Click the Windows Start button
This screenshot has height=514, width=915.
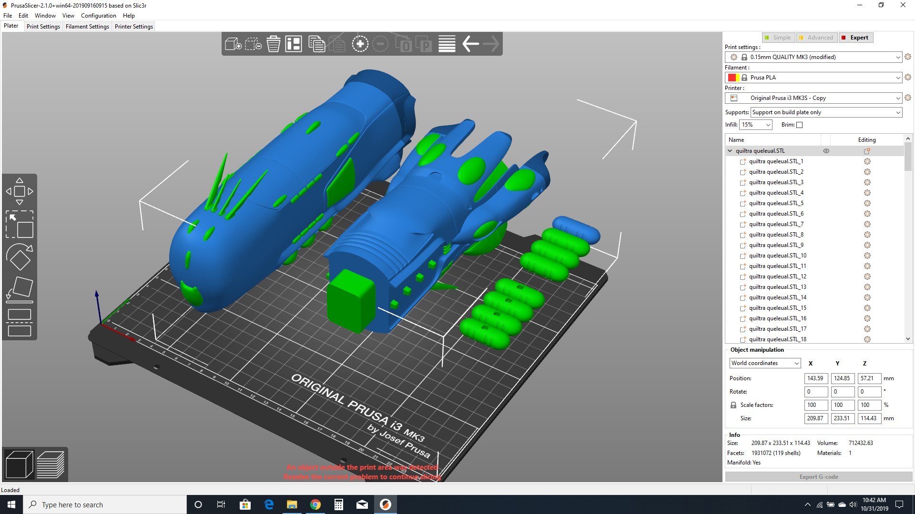[x=11, y=504]
